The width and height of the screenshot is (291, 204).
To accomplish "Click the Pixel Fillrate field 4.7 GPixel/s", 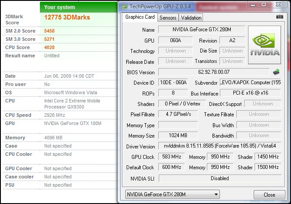I will tap(178, 114).
